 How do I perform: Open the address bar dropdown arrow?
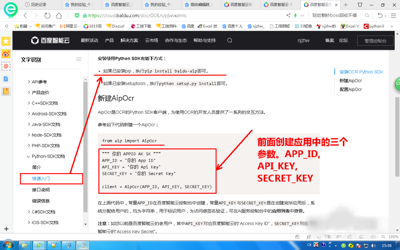tap(302, 16)
